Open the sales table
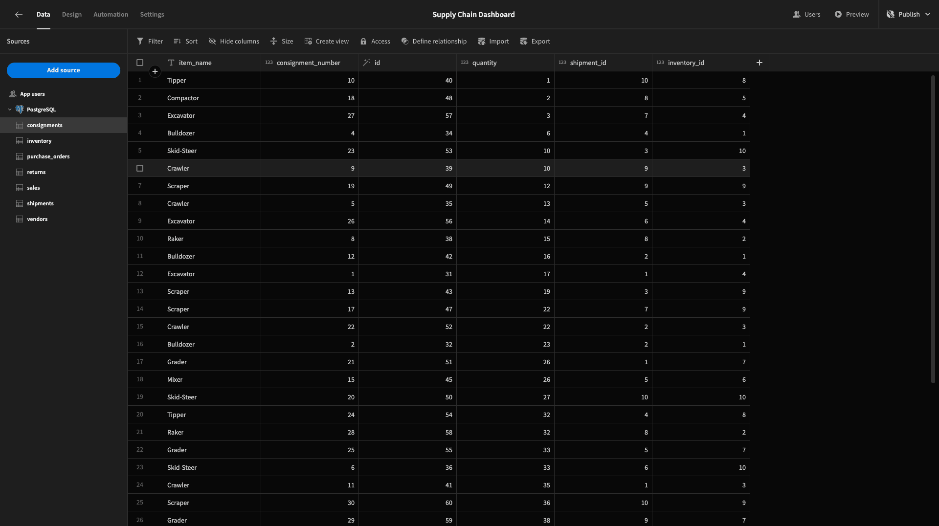The width and height of the screenshot is (939, 526). click(64, 188)
